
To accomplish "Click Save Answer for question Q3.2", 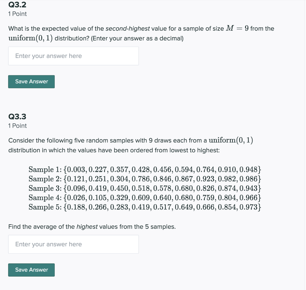I will pyautogui.click(x=31, y=81).
